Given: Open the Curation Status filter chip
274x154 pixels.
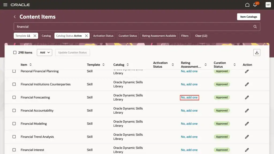Looking at the screenshot, I should (x=128, y=36).
